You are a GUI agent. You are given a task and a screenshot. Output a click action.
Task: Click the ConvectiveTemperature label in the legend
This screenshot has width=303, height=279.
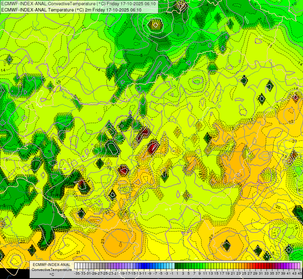(x=52, y=269)
